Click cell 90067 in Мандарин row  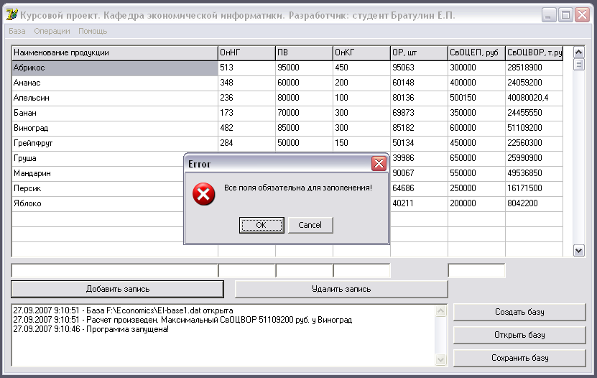420,174
